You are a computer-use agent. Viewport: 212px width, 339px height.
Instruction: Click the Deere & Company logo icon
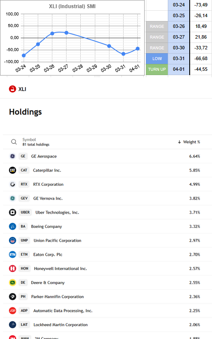[x=12, y=283]
